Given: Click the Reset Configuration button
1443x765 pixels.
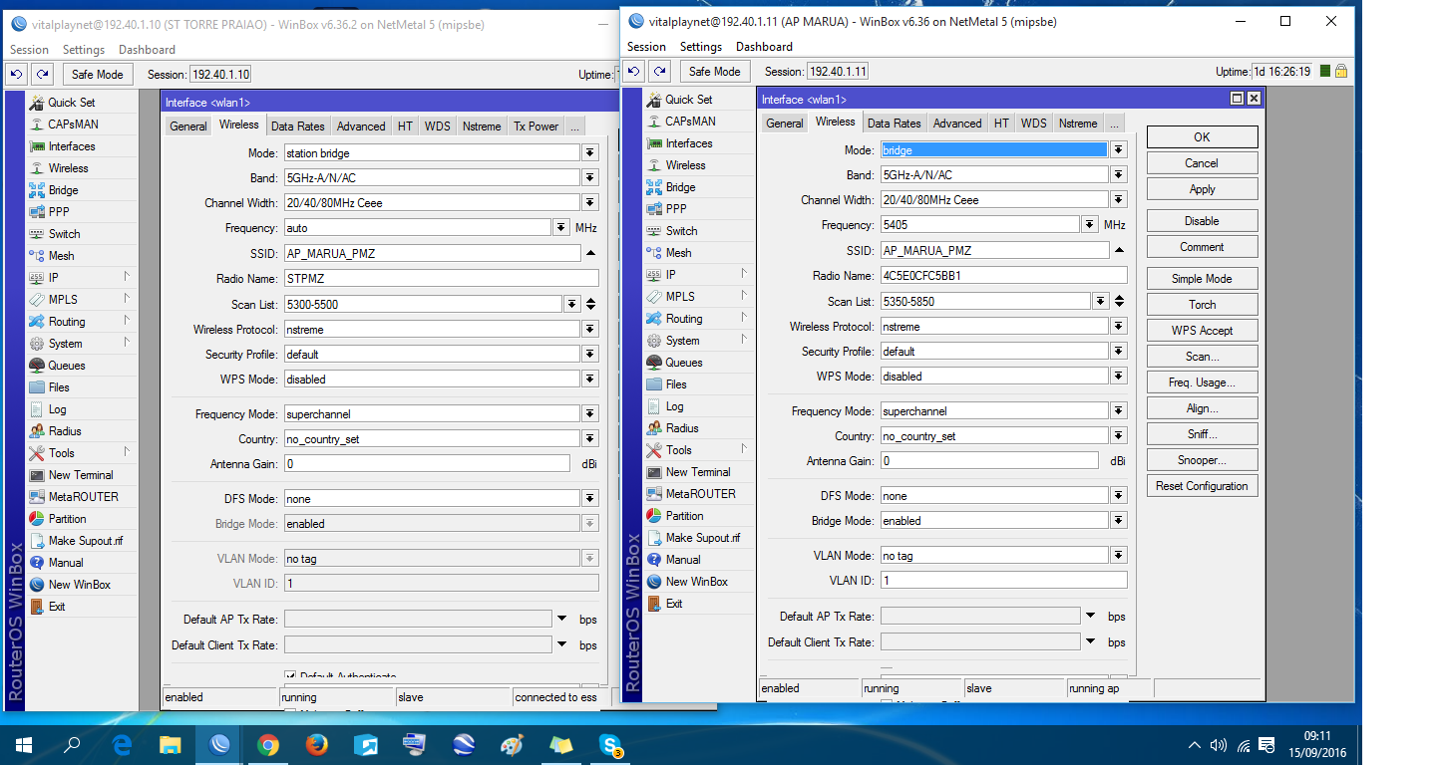Looking at the screenshot, I should click(x=1202, y=486).
